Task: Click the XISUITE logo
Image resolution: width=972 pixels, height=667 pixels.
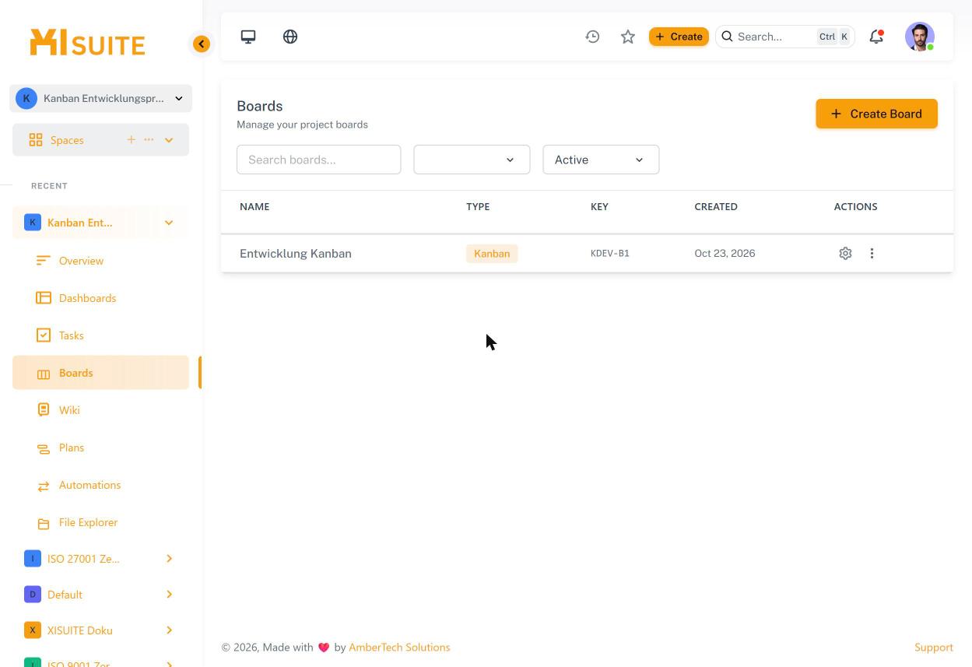Action: pos(87,43)
